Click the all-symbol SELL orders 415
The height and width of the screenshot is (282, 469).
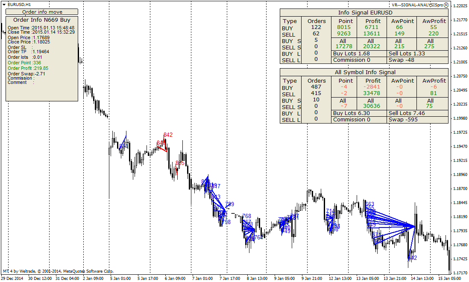tap(316, 93)
